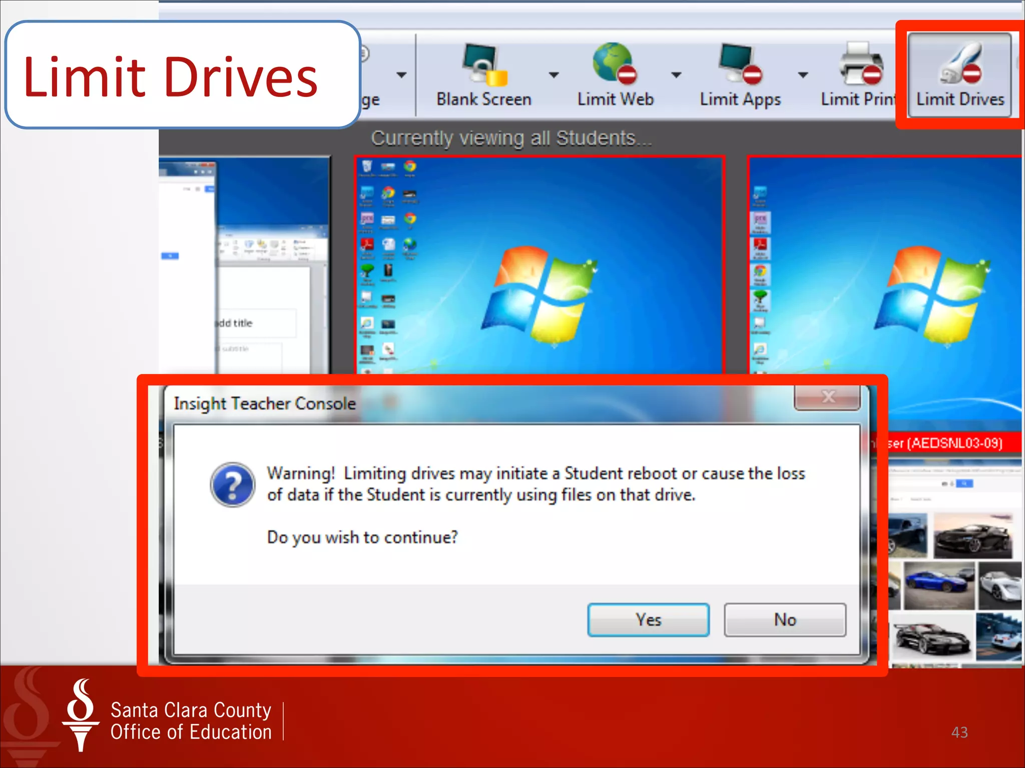Click the blue question mark dialog icon

pyautogui.click(x=232, y=484)
